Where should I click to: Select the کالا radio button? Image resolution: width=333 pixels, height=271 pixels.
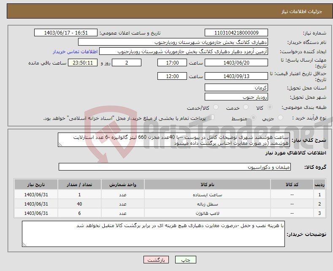pyautogui.click(x=270, y=107)
